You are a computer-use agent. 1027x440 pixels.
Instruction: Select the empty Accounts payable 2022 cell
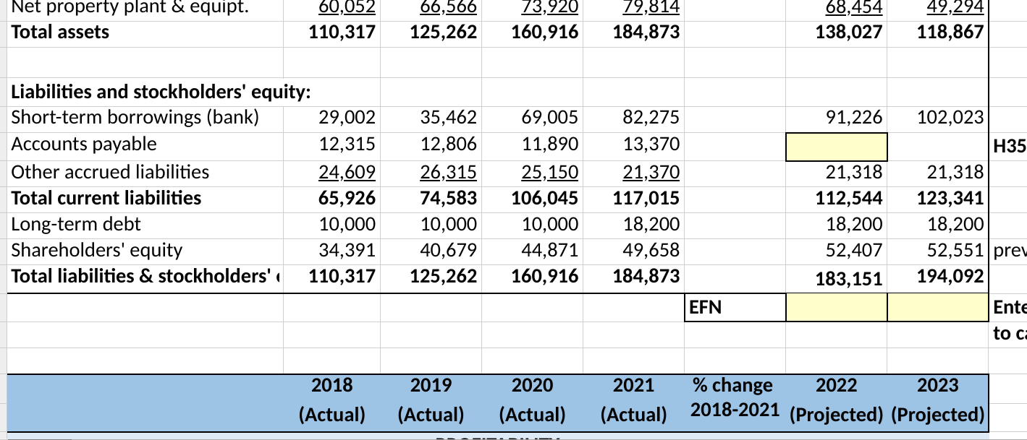tap(837, 147)
